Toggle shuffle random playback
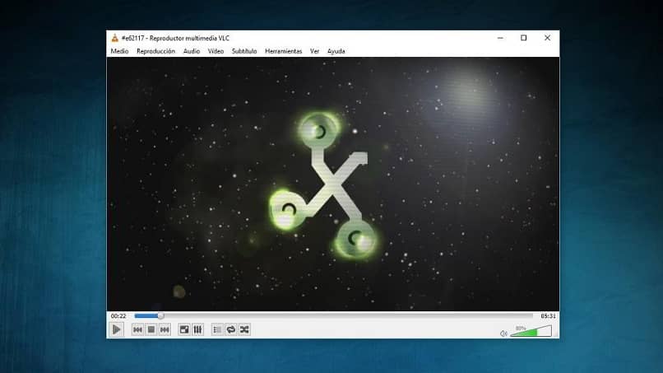 coord(244,329)
